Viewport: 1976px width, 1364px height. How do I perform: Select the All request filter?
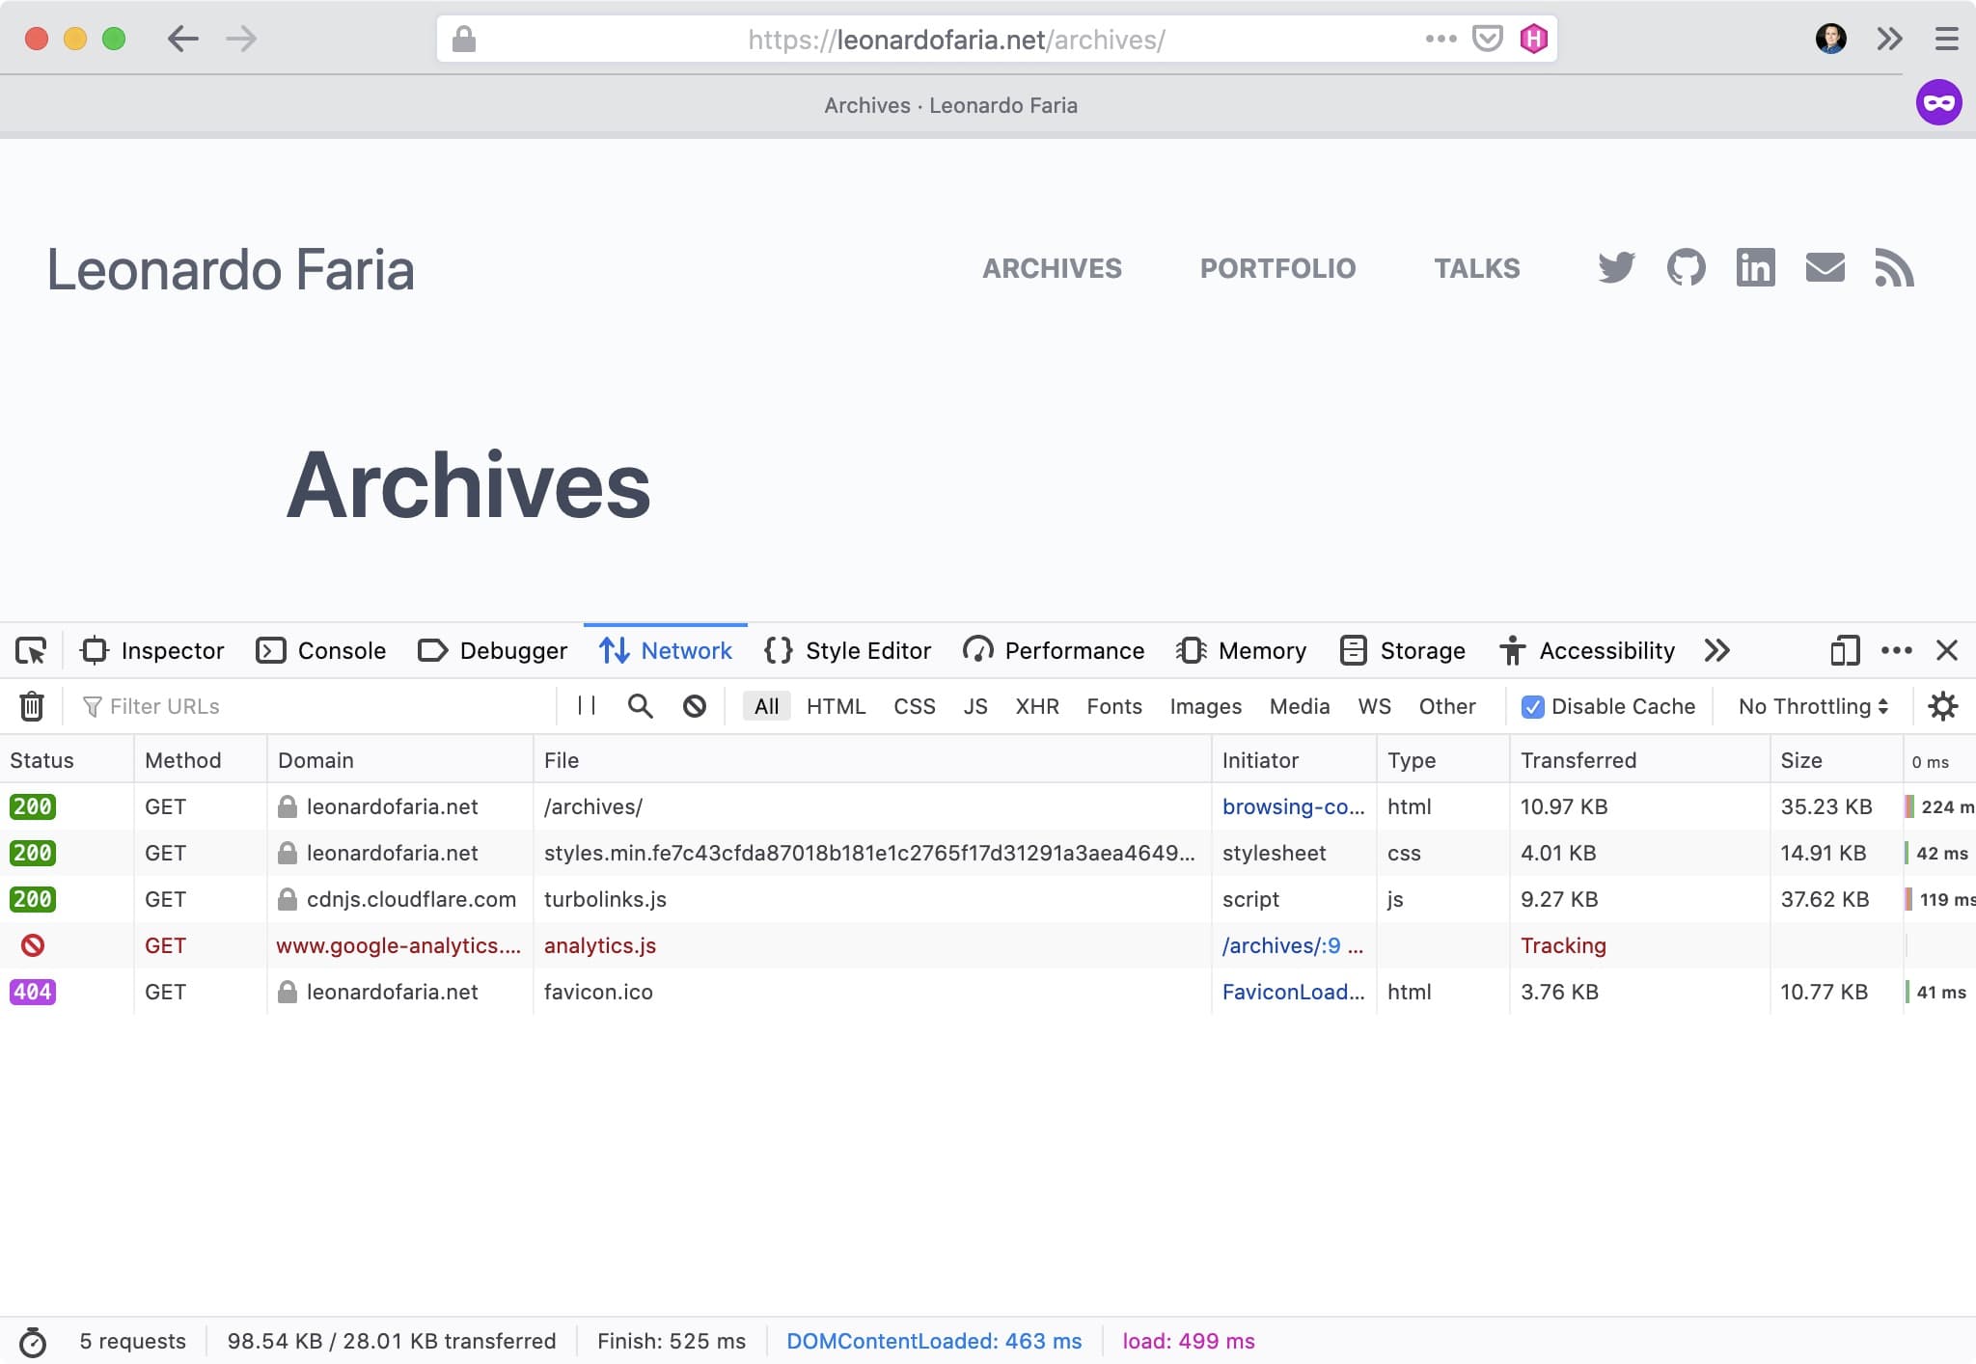[x=766, y=706]
